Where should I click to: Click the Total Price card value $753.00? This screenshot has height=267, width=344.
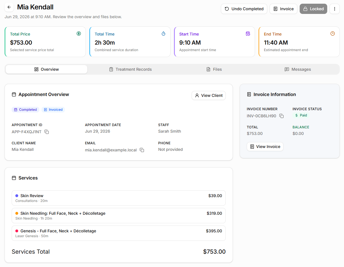pos(21,43)
